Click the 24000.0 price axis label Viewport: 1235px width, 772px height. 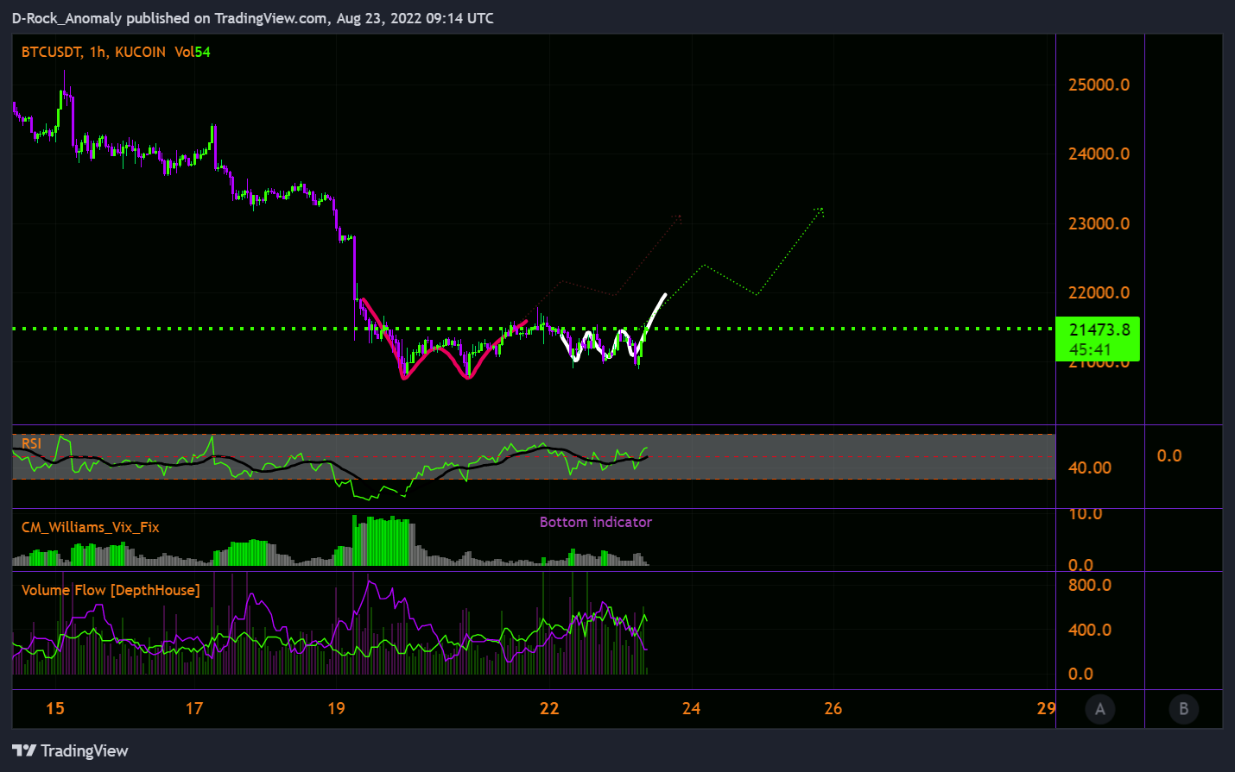pyautogui.click(x=1099, y=154)
